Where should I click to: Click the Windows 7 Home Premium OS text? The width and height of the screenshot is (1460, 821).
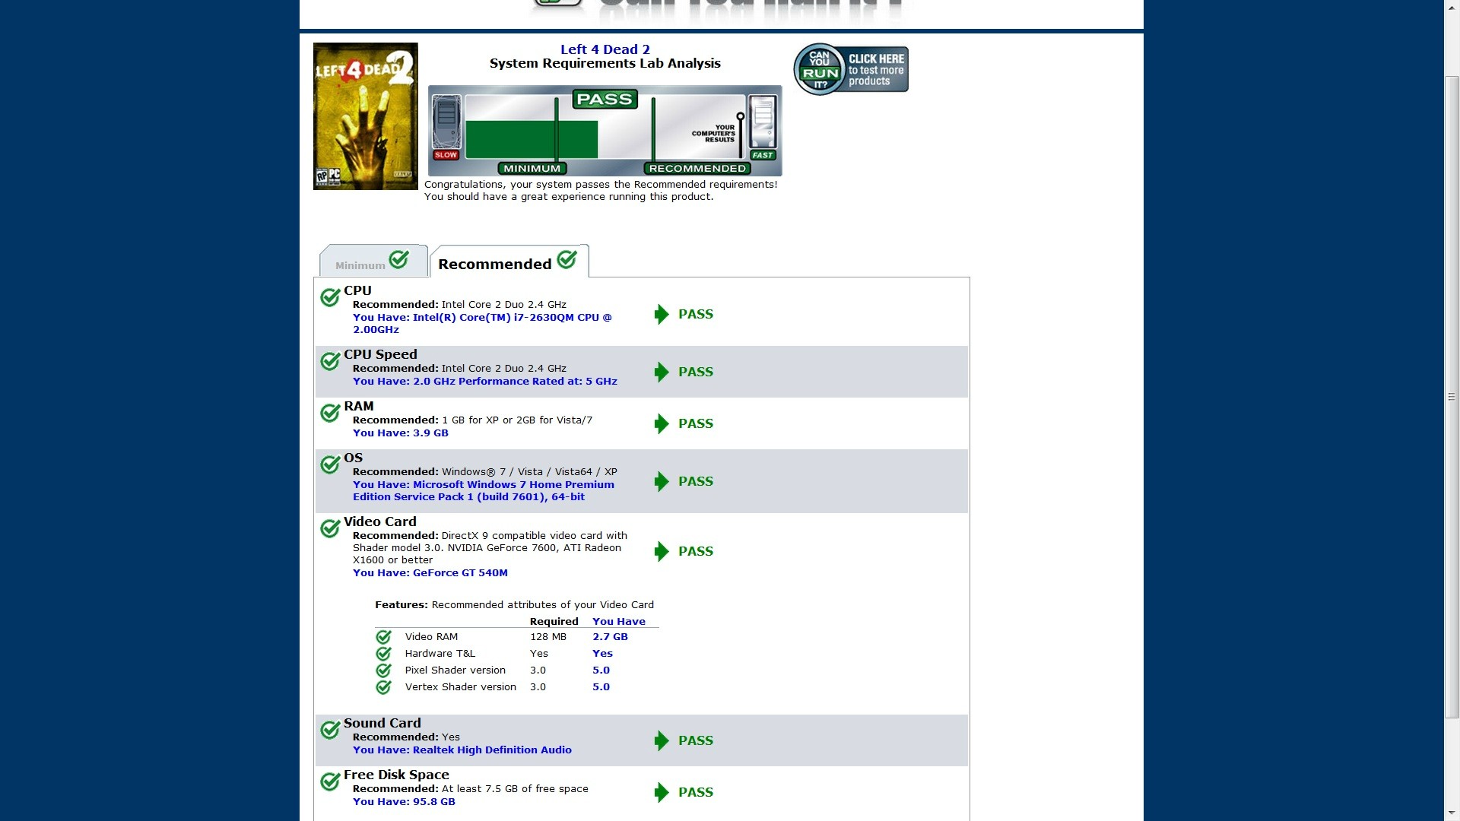coord(484,491)
